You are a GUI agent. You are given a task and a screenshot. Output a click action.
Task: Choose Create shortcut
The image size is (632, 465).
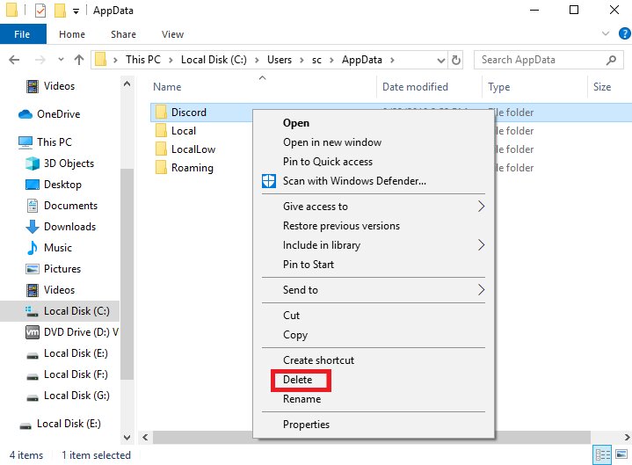click(318, 360)
